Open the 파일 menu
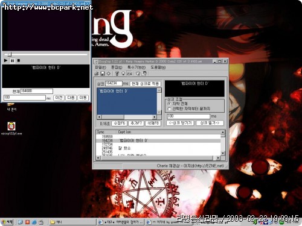Viewport: 302px width, 226px height. click(x=100, y=67)
